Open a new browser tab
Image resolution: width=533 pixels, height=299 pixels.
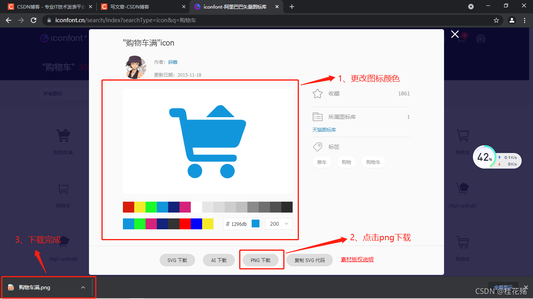pyautogui.click(x=292, y=7)
